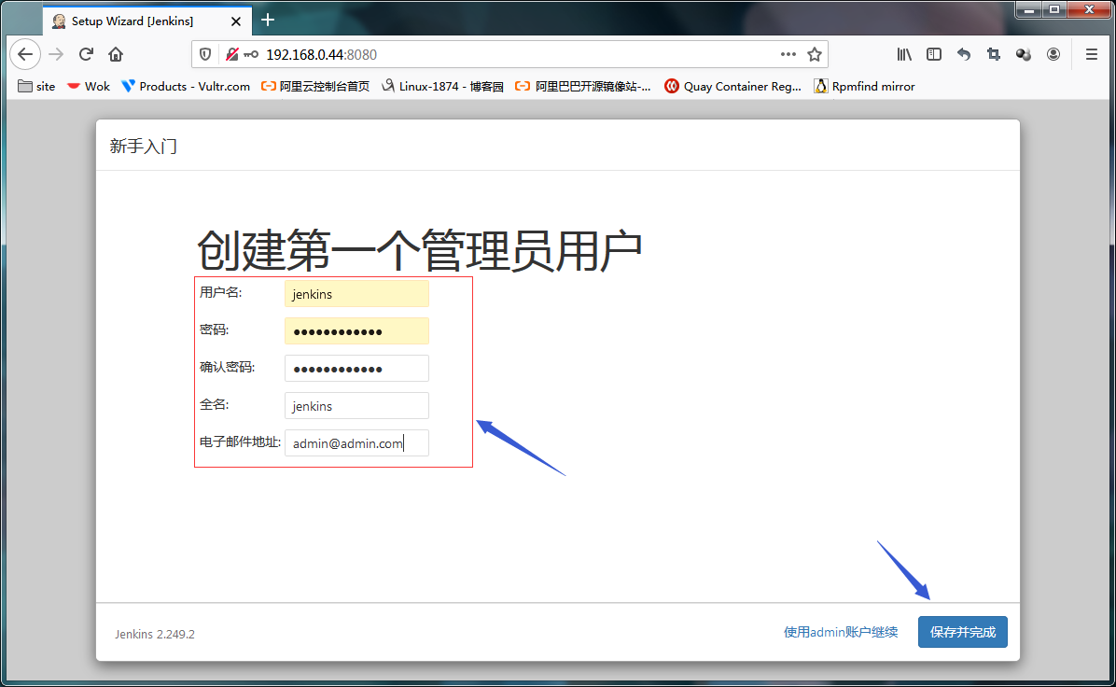Open the browser home page
This screenshot has height=687, width=1116.
click(x=116, y=54)
